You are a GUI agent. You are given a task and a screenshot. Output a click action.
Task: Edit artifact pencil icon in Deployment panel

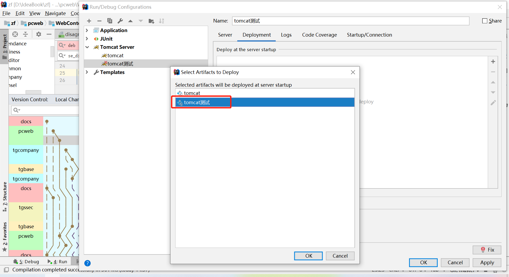click(493, 103)
